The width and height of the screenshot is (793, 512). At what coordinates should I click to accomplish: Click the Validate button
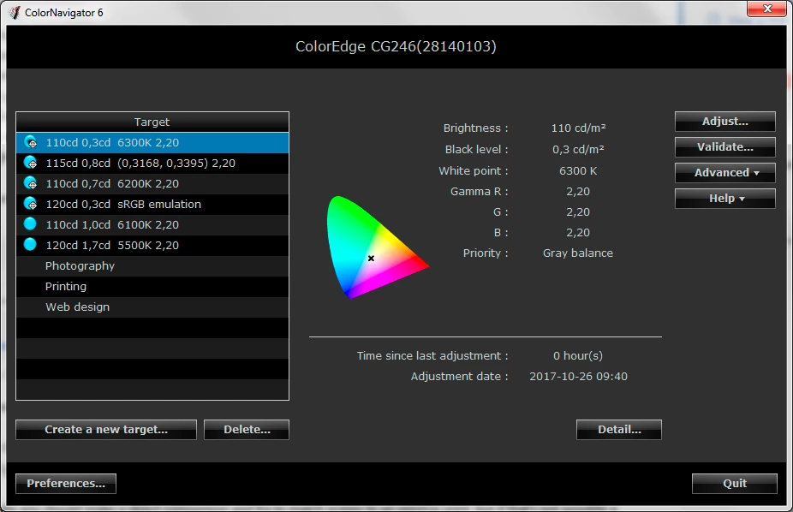[724, 147]
